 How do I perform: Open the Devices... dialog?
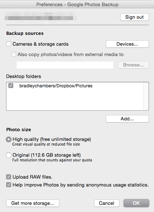(127, 44)
